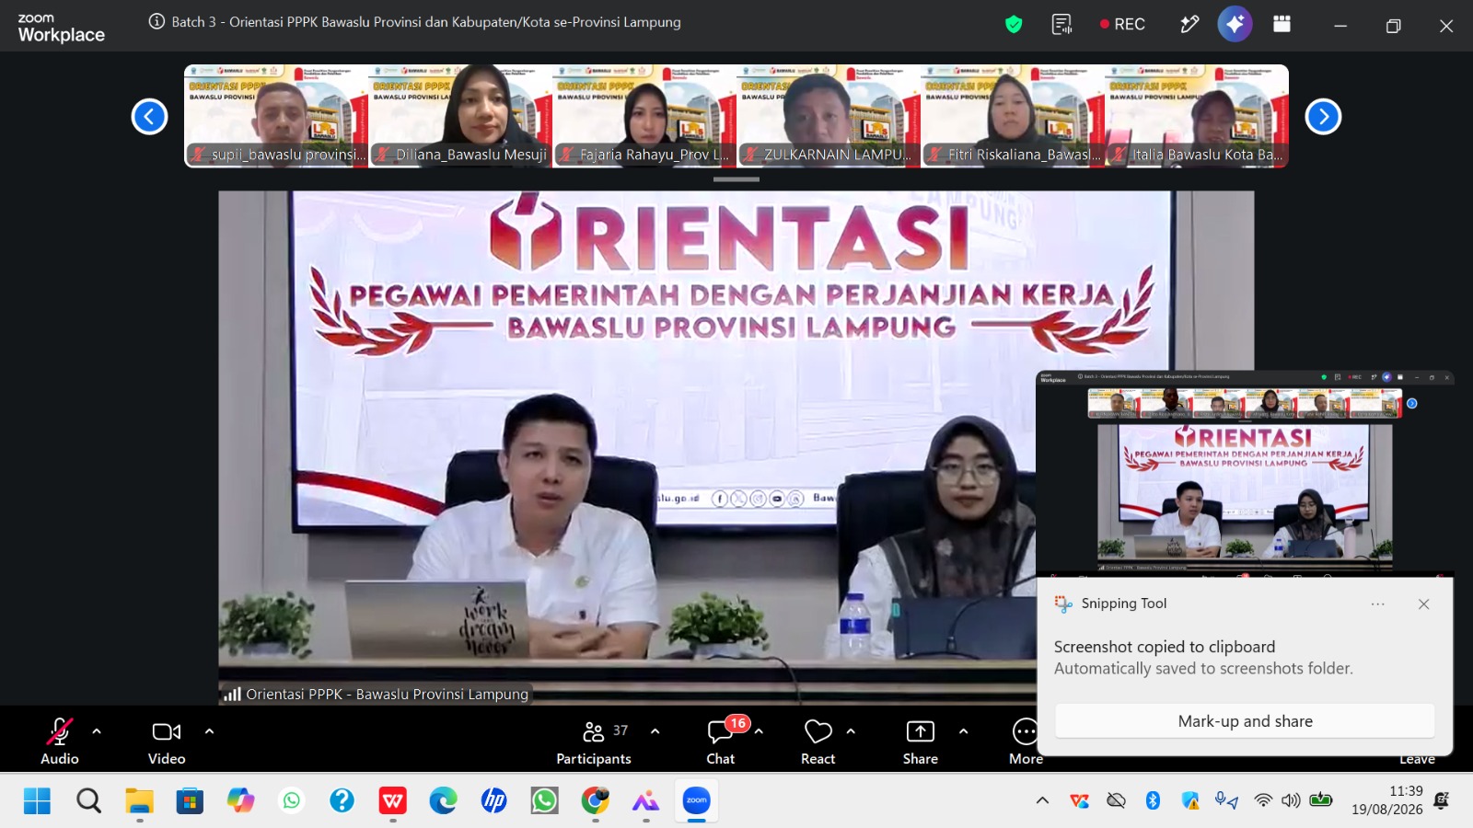Open the Chat panel
This screenshot has width=1473, height=828.
721,741
